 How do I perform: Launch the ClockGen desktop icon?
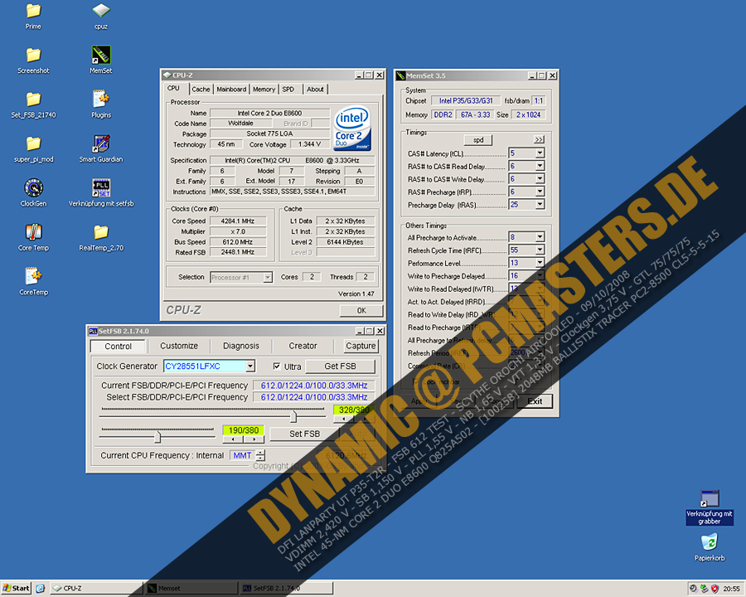33,194
